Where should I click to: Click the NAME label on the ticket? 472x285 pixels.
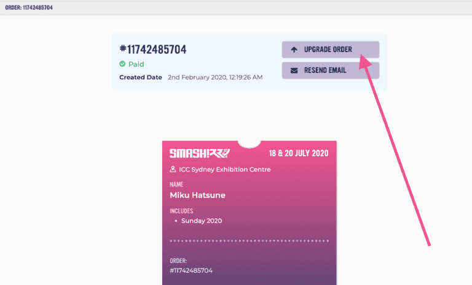pos(176,184)
